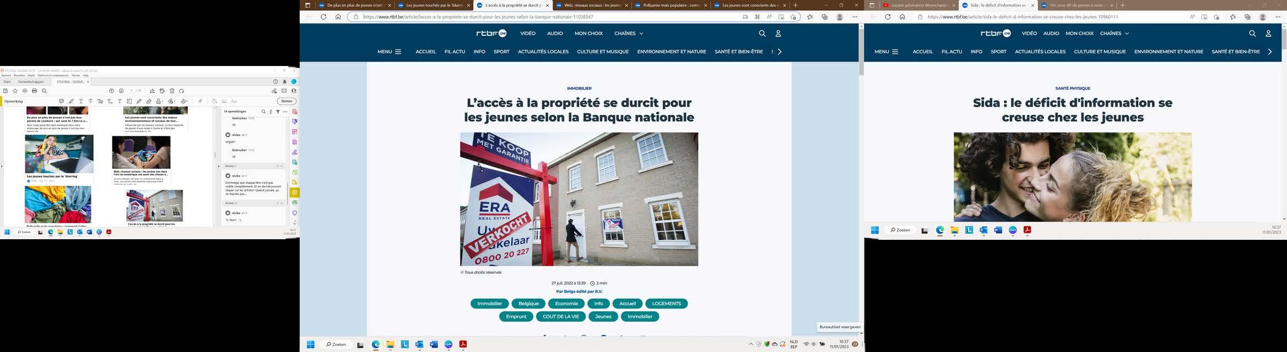1287x352 pixels.
Task: Open Adobe Acrobat from the main taskbar
Action: tap(463, 344)
